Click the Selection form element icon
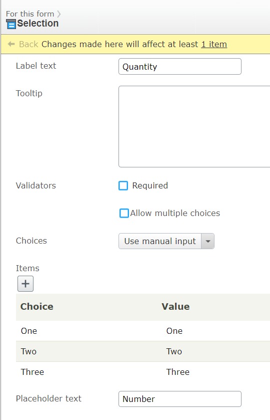The height and width of the screenshot is (420, 270). 11,24
